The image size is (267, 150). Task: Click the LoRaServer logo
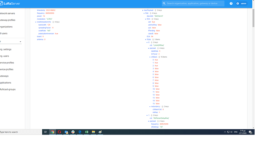point(10,3)
